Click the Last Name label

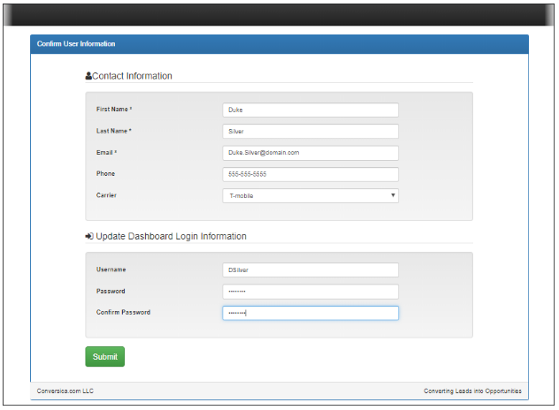(114, 131)
